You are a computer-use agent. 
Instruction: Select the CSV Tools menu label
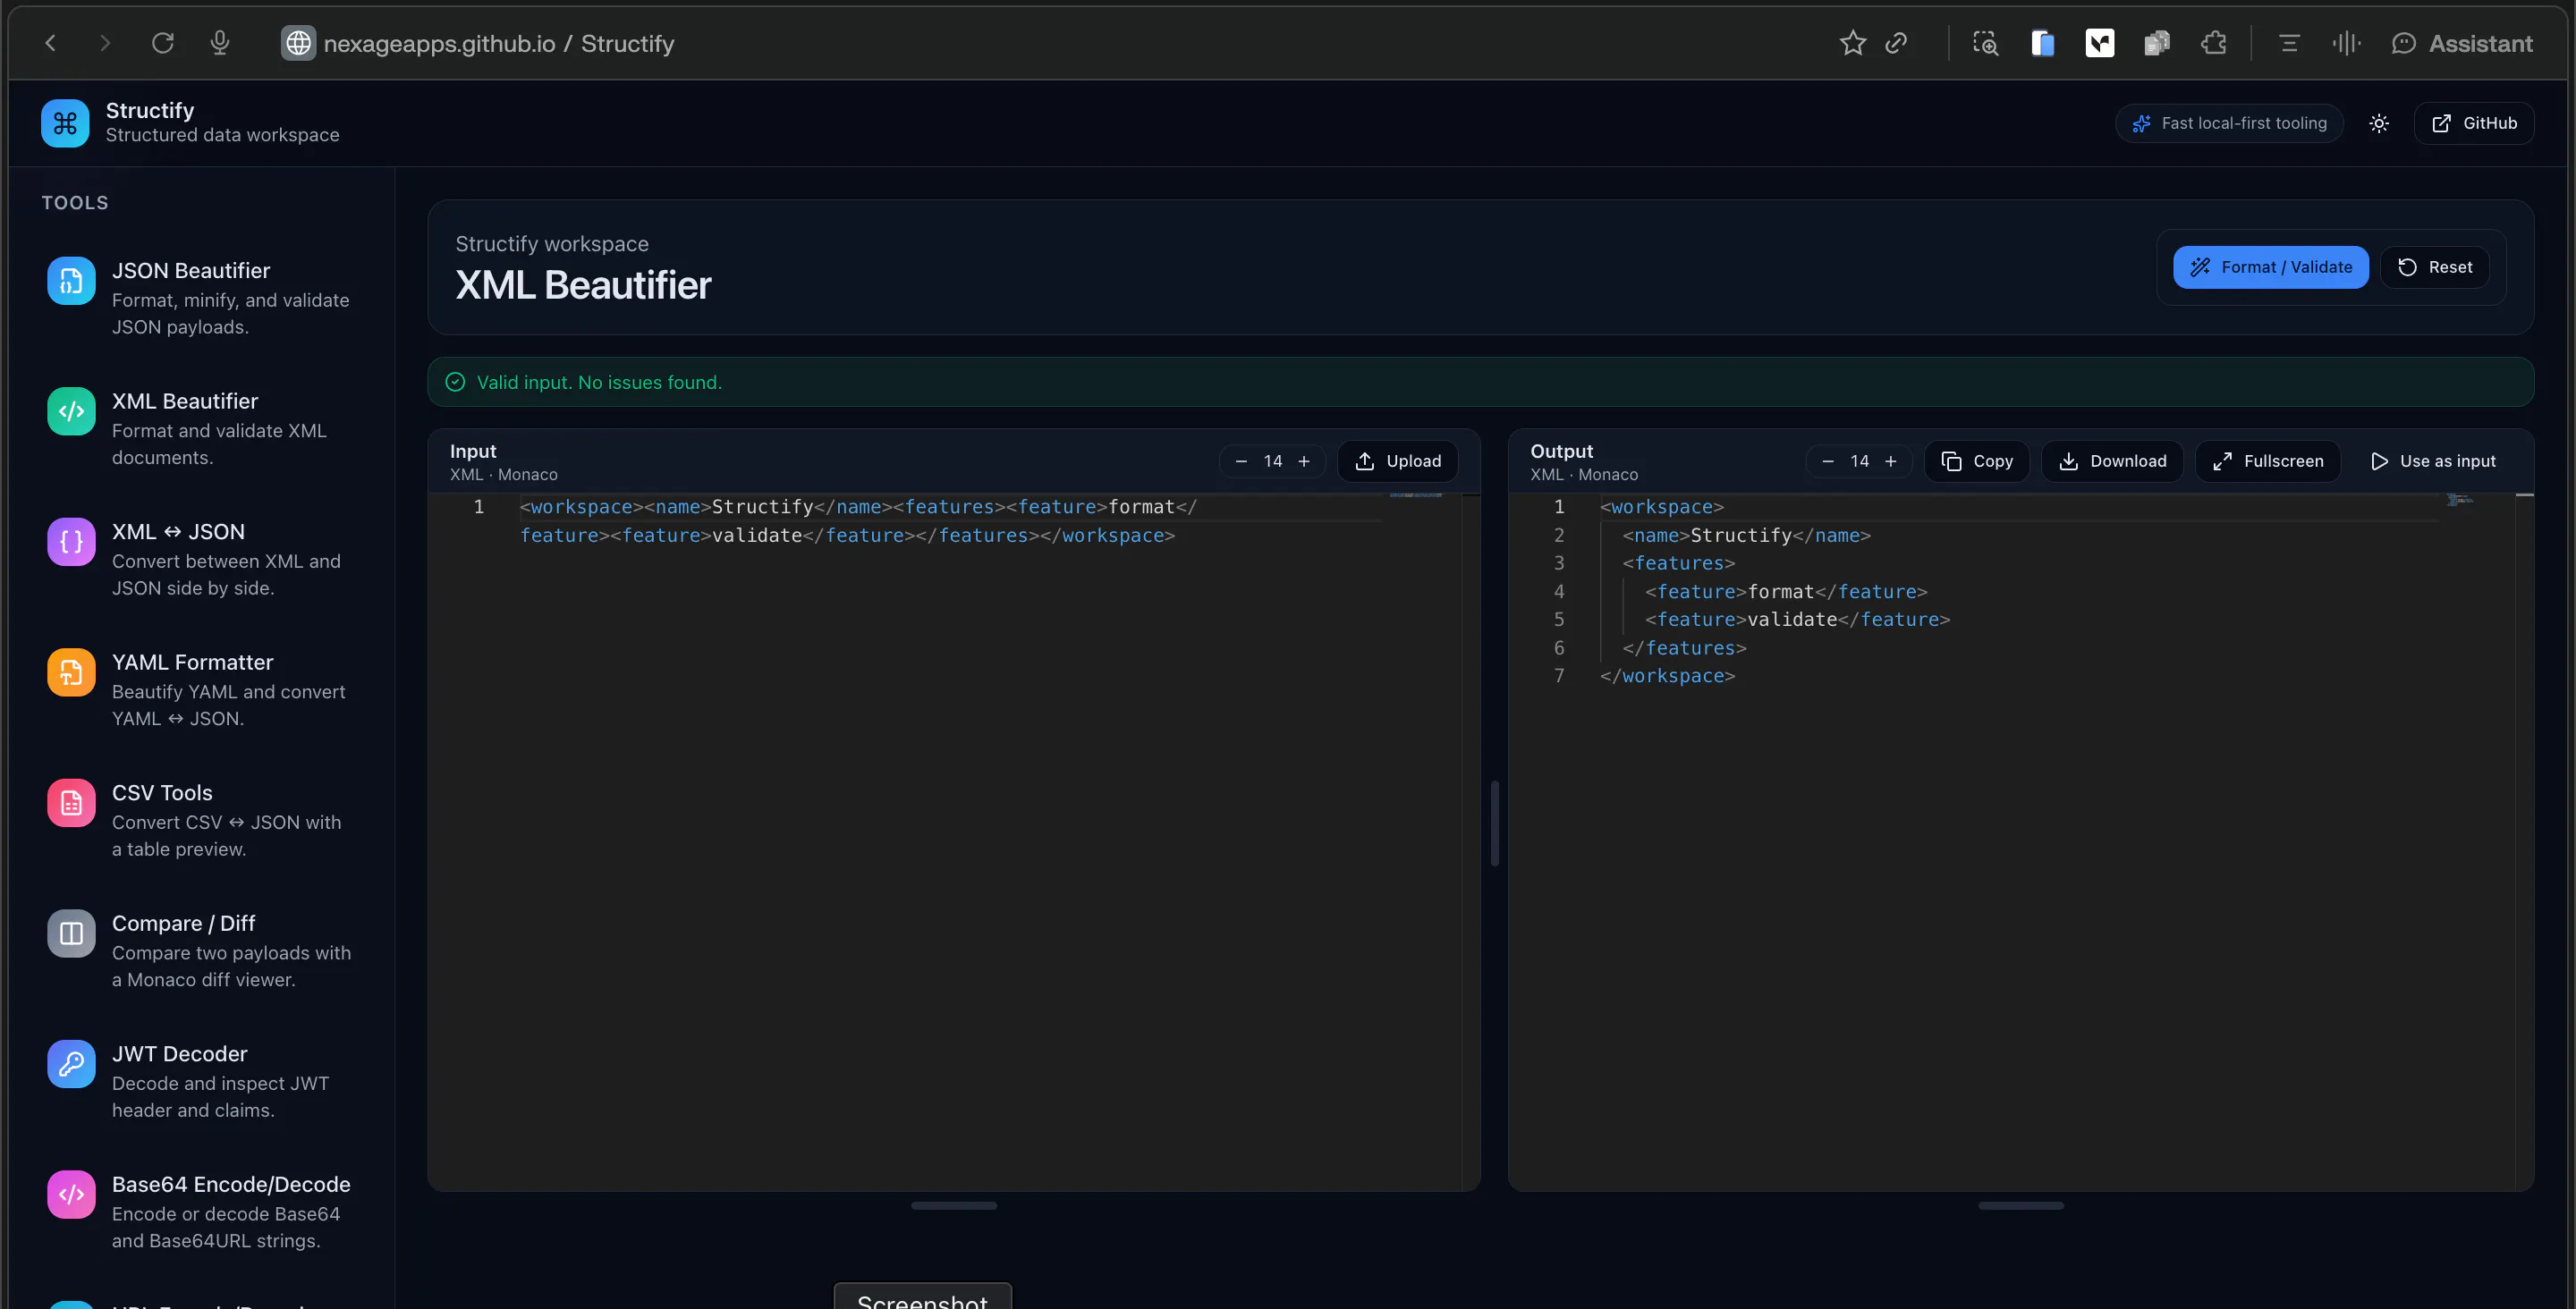[x=162, y=793]
